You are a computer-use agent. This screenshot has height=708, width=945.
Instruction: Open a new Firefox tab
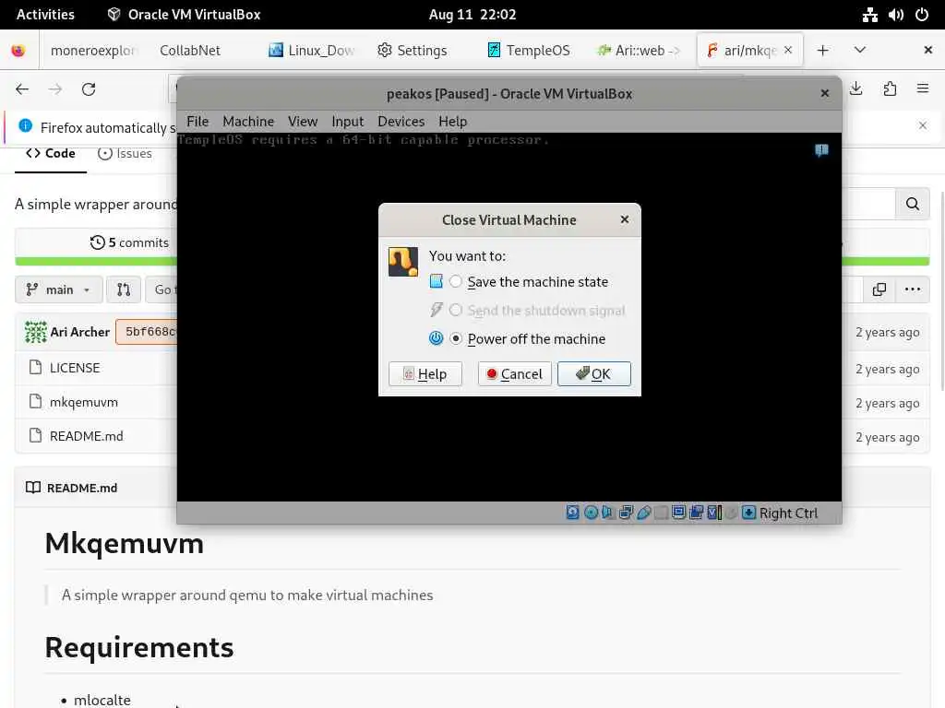(x=822, y=50)
